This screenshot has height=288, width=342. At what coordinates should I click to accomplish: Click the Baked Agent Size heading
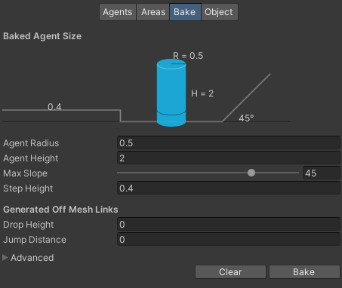pos(42,36)
